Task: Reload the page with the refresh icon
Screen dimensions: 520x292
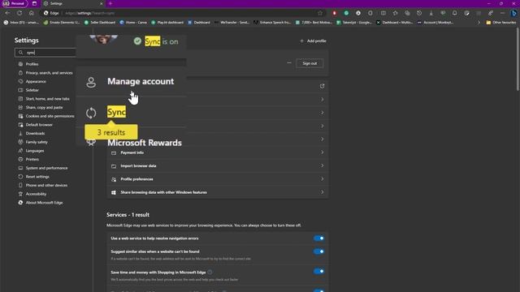Action: pyautogui.click(x=19, y=13)
